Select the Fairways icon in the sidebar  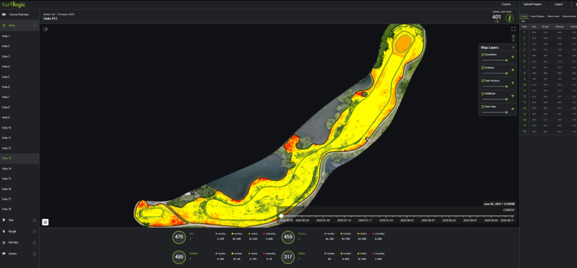pyautogui.click(x=4, y=242)
